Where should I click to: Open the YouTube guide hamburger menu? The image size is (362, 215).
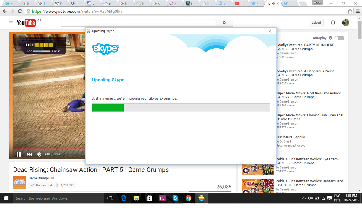[x=11, y=23]
